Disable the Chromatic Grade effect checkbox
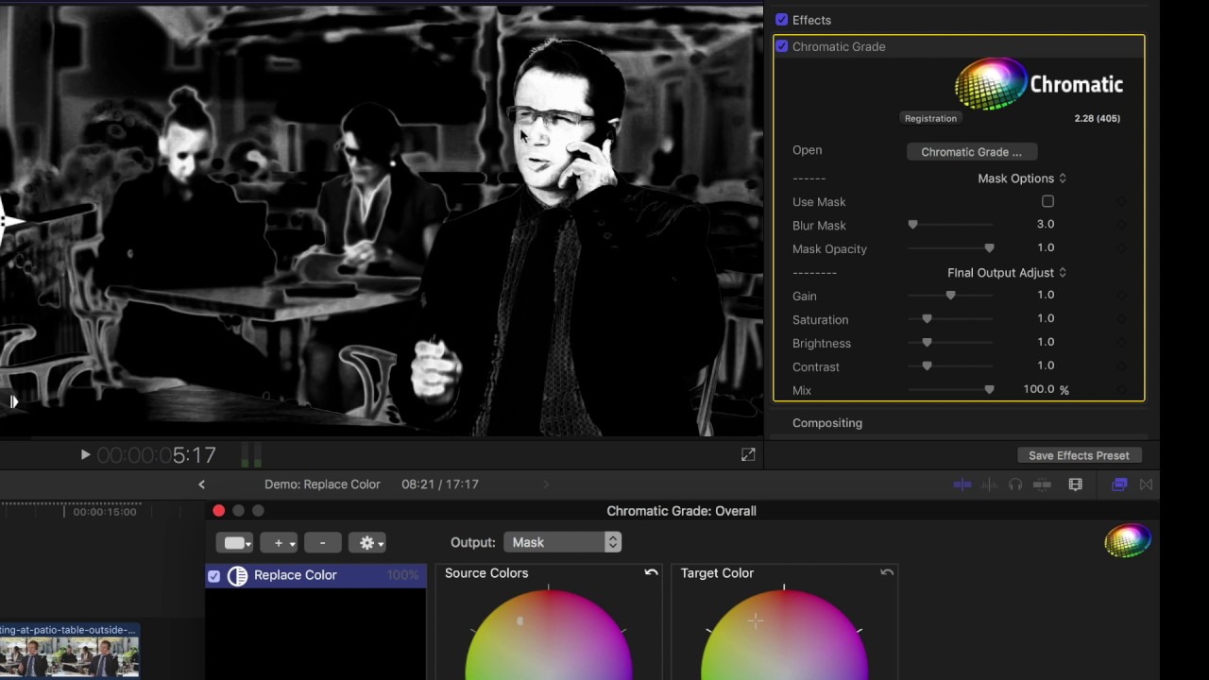 point(781,46)
